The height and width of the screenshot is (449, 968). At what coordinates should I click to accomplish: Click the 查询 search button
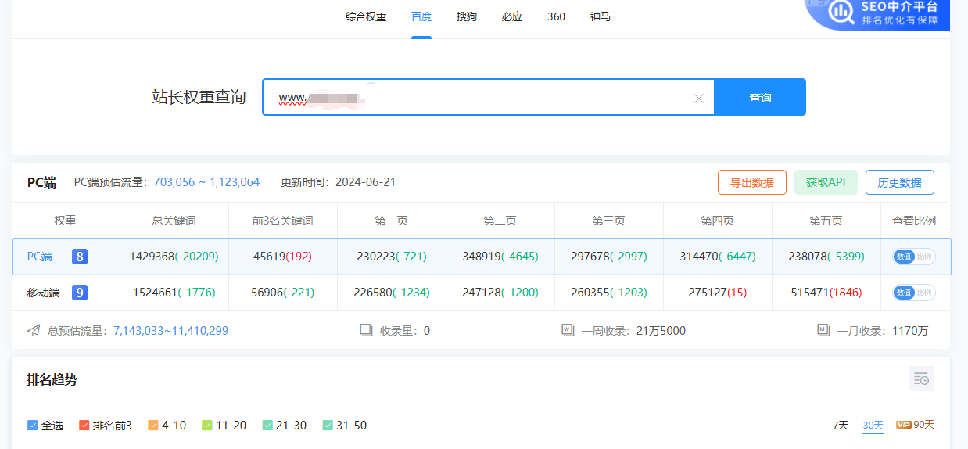point(760,98)
